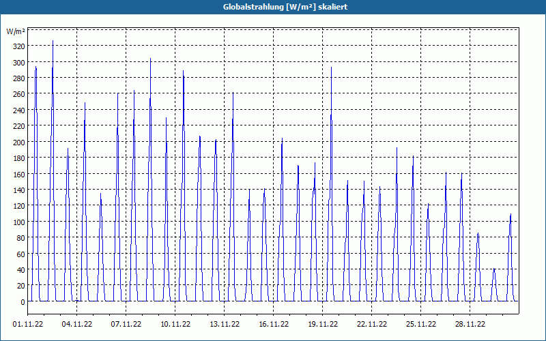Click the 120 y-axis label

(x=18, y=206)
